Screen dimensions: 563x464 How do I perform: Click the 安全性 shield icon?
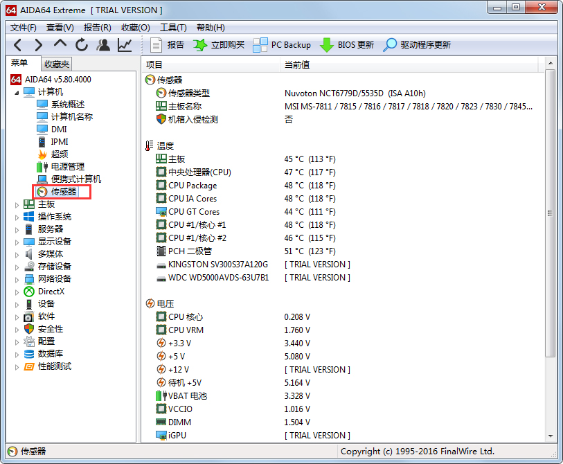tap(29, 329)
